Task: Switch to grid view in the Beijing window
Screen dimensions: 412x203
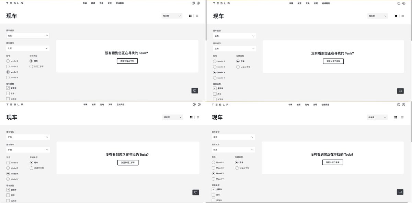Action: (190, 16)
